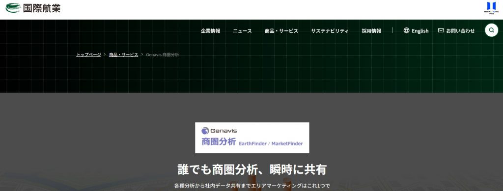The width and height of the screenshot is (503, 191).
Task: Open the 商品・サービス navigation menu
Action: tap(281, 31)
